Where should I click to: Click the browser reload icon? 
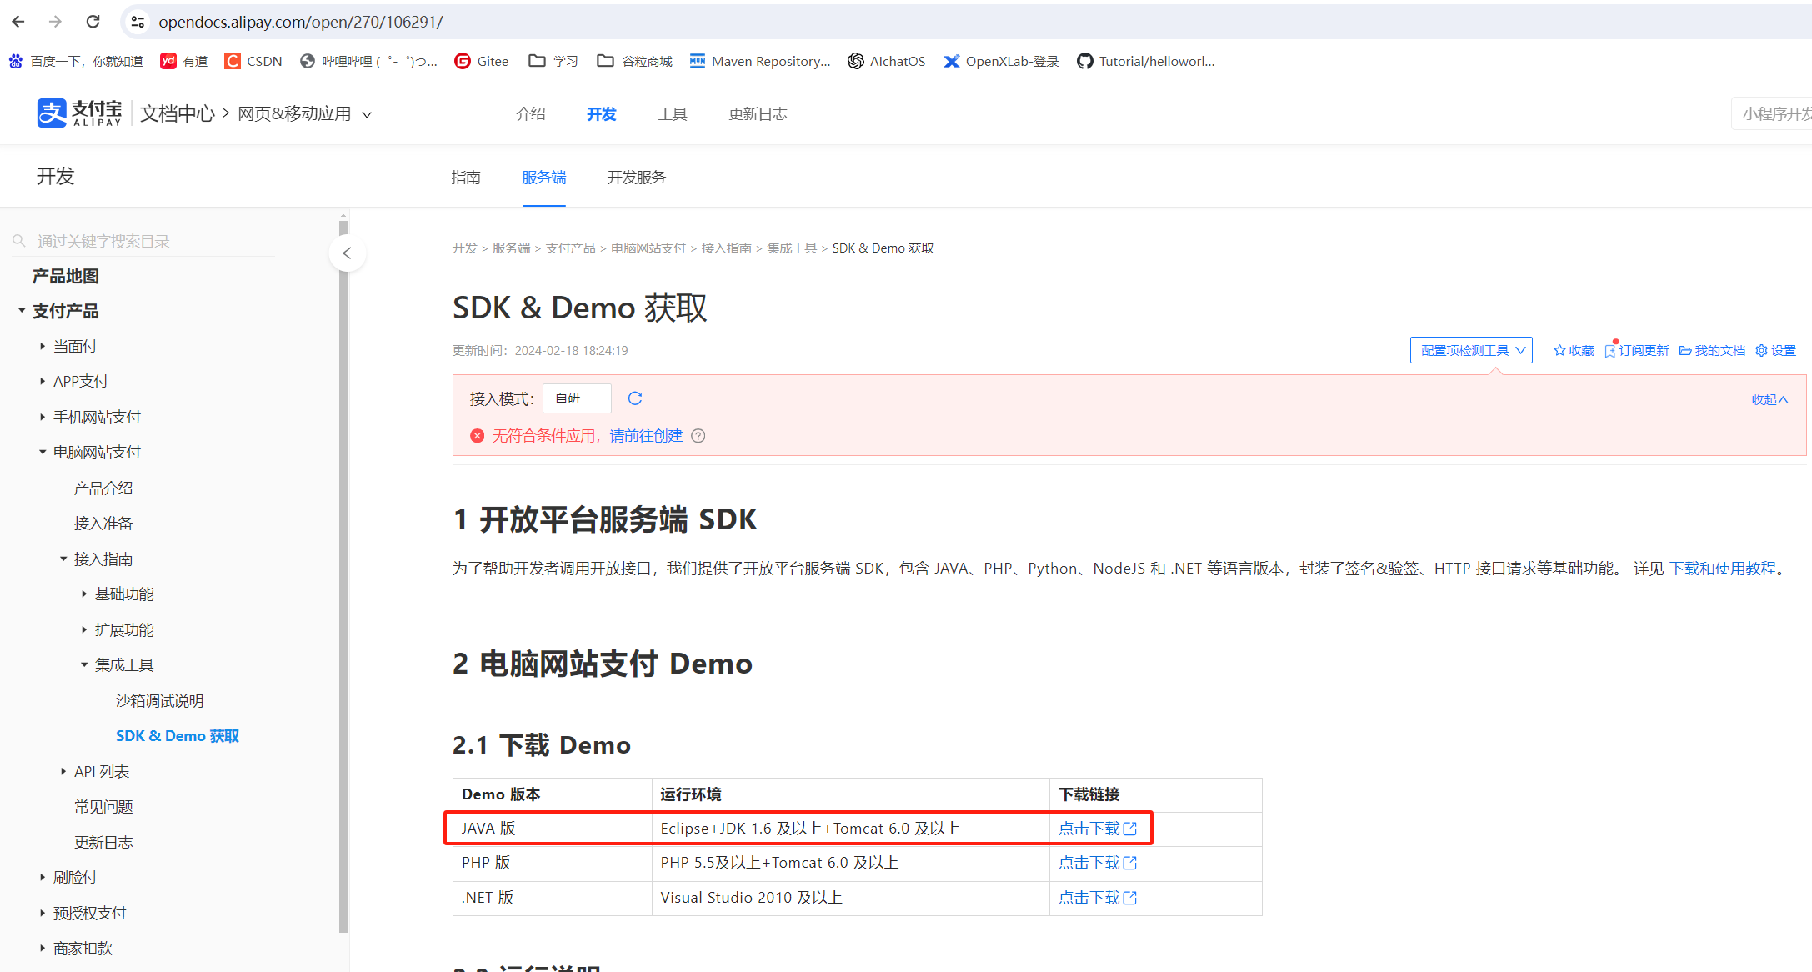coord(93,22)
